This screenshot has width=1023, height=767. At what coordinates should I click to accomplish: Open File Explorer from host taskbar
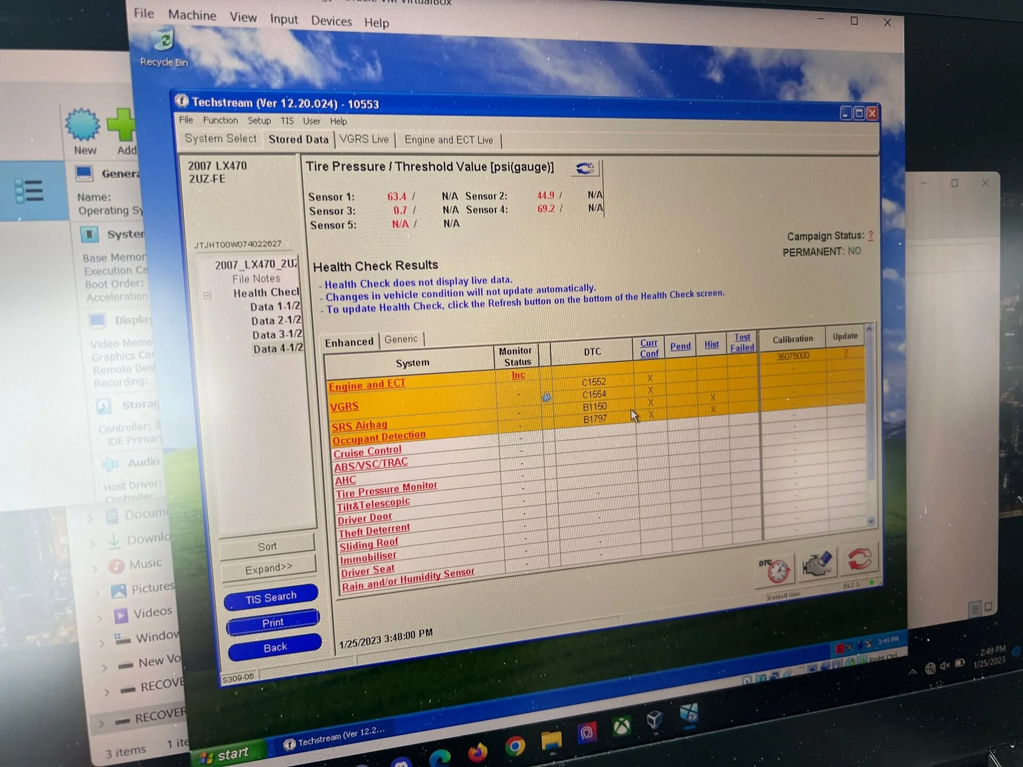[551, 740]
